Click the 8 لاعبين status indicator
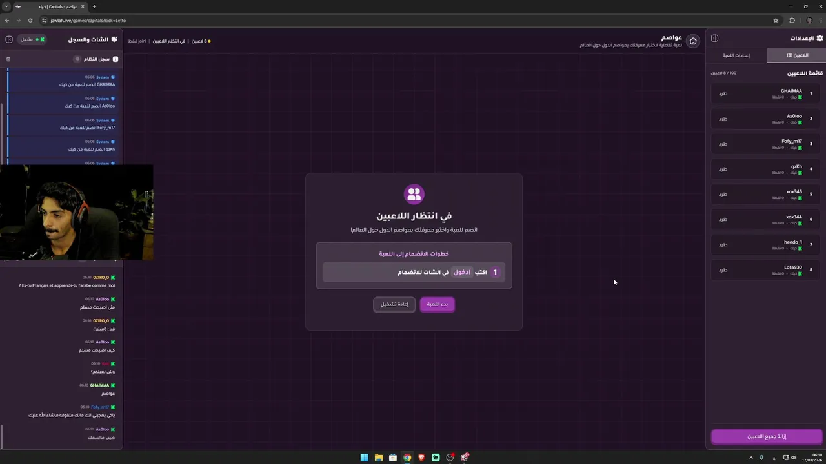The image size is (826, 464). (x=201, y=41)
